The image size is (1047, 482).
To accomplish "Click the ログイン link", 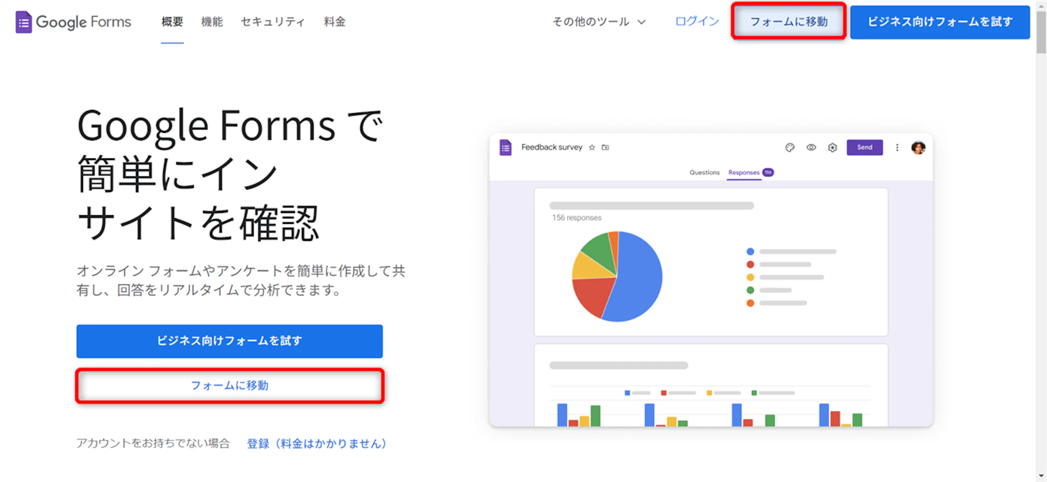I will tap(697, 21).
